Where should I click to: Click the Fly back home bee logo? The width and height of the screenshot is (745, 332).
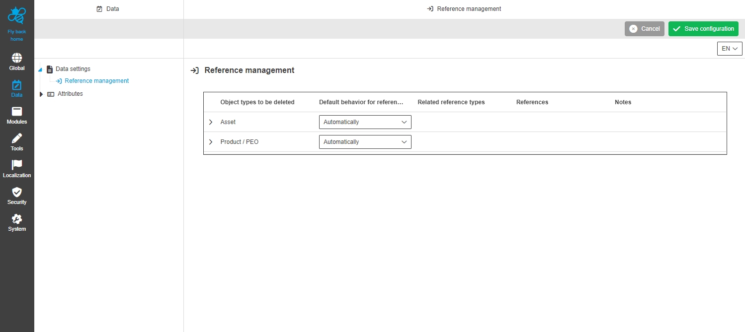tap(17, 16)
